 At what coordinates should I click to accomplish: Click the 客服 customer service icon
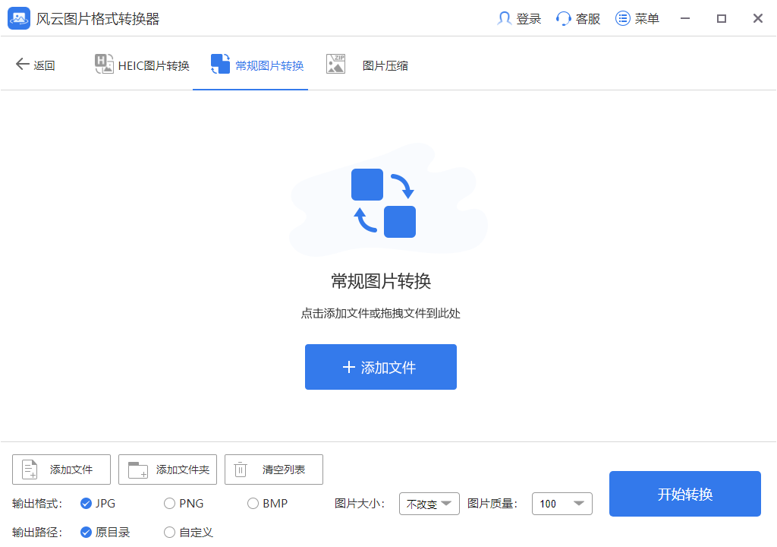562,18
